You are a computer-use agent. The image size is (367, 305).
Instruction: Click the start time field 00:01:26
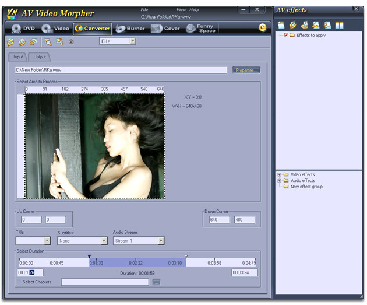tap(30, 273)
